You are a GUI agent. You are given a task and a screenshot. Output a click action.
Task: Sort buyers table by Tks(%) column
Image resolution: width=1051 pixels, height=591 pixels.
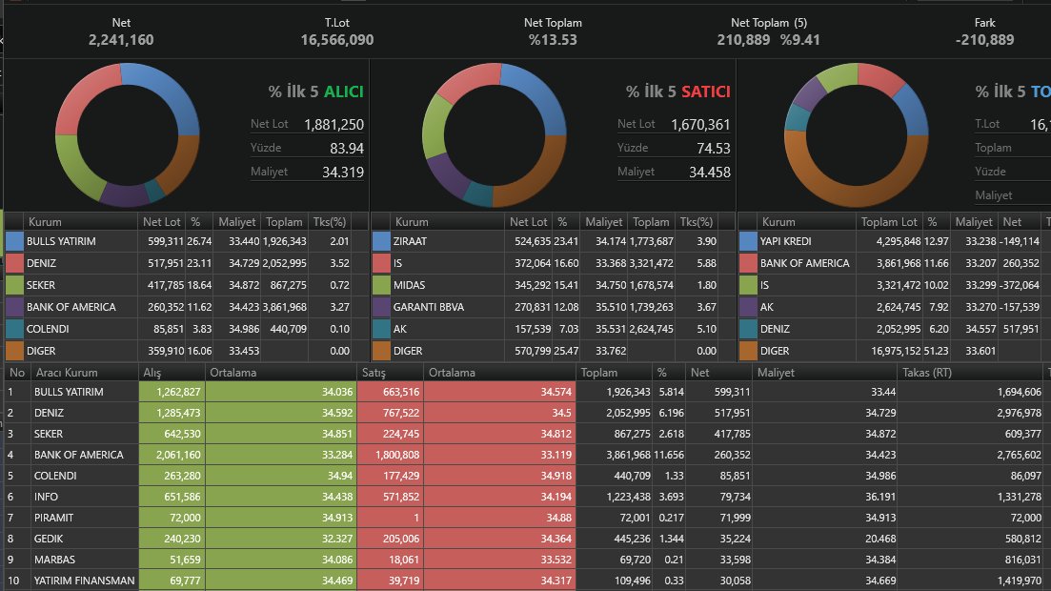(x=329, y=221)
